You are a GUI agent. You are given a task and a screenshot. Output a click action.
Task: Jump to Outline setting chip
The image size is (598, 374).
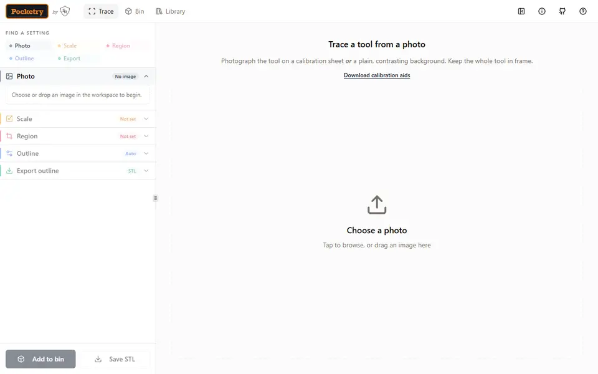tap(28, 59)
